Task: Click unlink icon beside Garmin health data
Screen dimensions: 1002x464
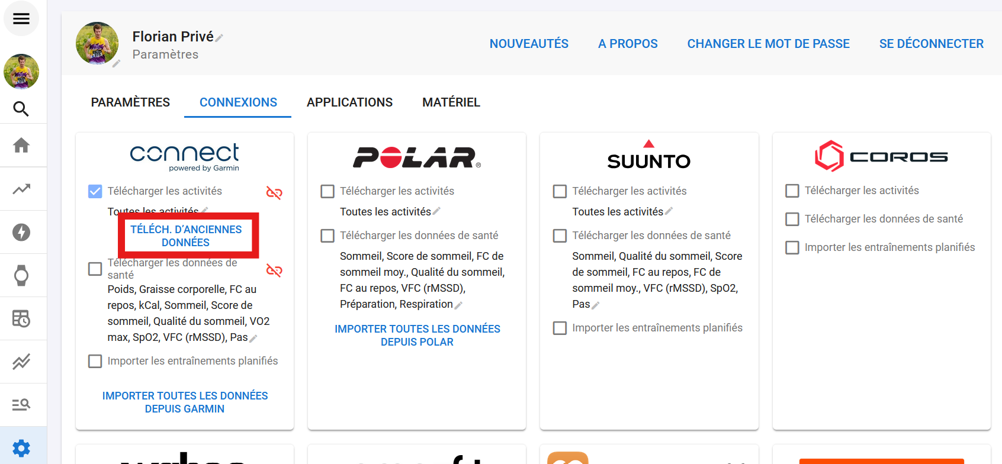Action: (x=274, y=270)
